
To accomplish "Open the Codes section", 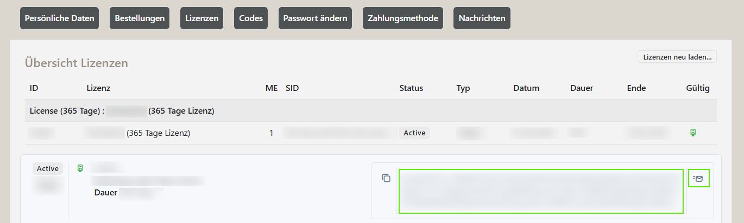I will pyautogui.click(x=251, y=18).
